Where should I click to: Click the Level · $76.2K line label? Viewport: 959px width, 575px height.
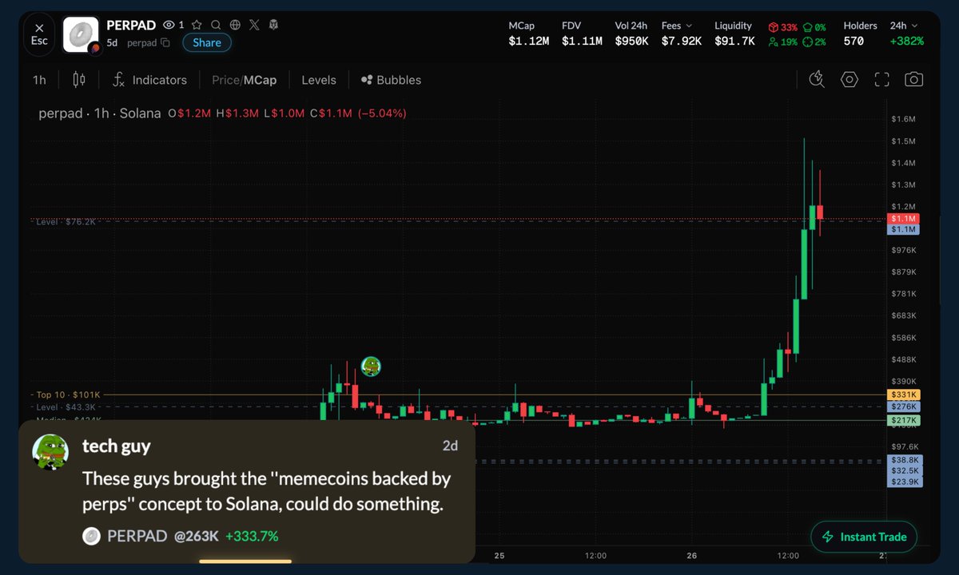click(x=66, y=221)
